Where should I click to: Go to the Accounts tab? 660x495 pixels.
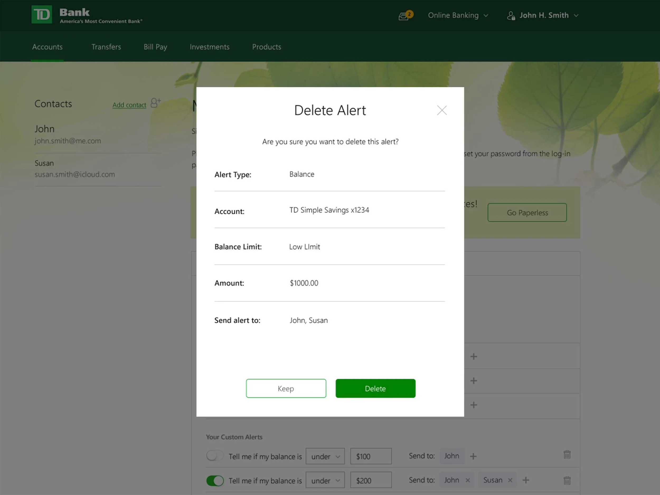pyautogui.click(x=48, y=47)
